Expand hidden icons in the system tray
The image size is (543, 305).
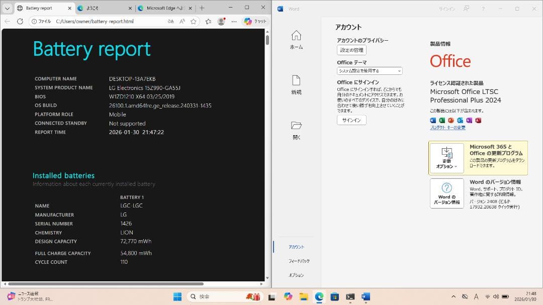pyautogui.click(x=454, y=296)
